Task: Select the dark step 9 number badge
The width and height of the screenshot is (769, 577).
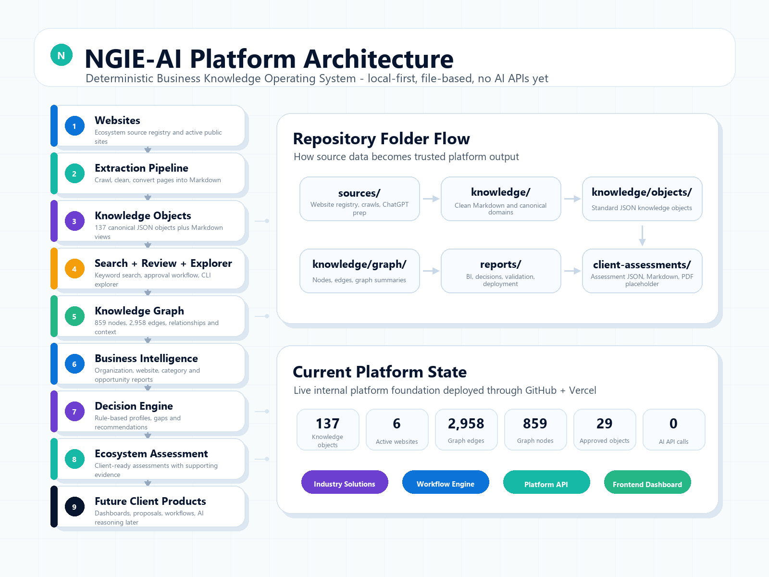Action: click(74, 507)
